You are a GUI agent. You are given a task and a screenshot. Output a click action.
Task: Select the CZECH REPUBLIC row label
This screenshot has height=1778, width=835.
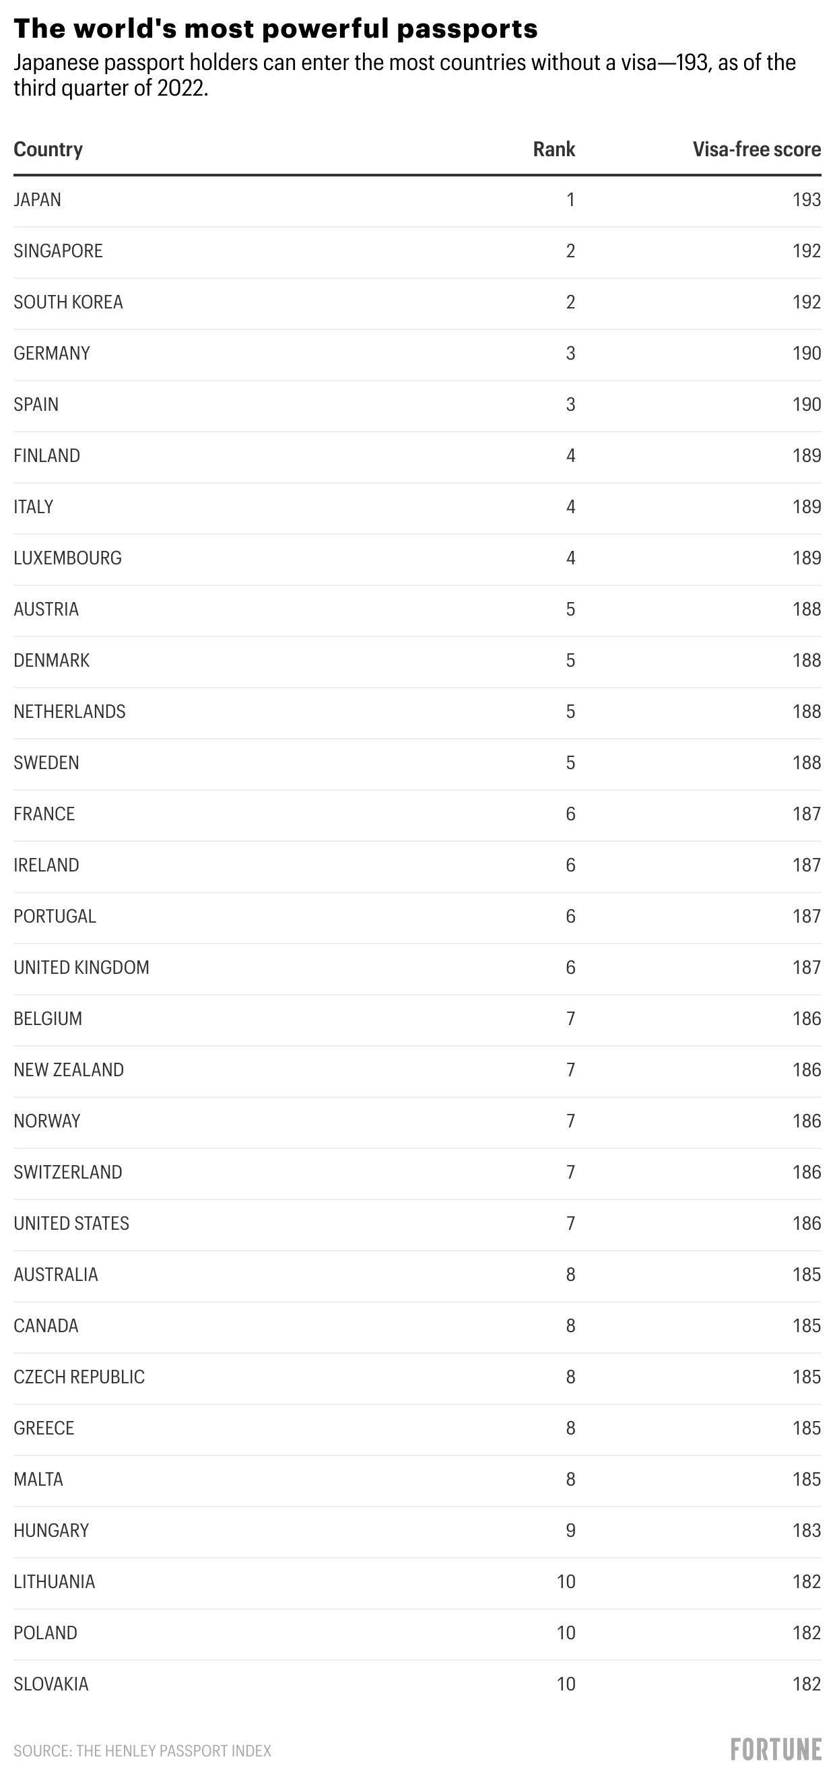tap(79, 1377)
